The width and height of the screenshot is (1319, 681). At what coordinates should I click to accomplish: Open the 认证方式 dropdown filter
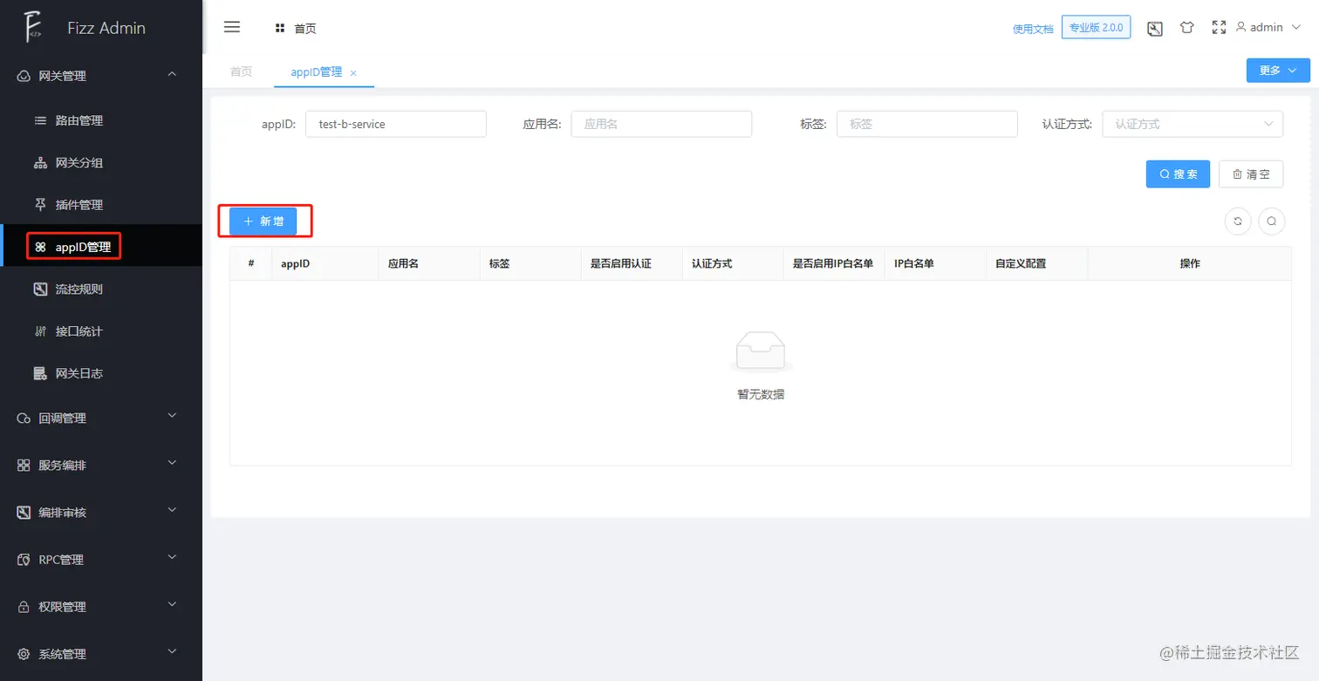(1192, 123)
